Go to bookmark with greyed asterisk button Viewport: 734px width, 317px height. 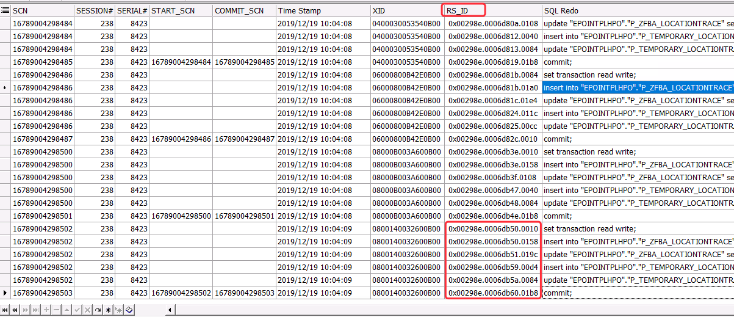point(118,310)
